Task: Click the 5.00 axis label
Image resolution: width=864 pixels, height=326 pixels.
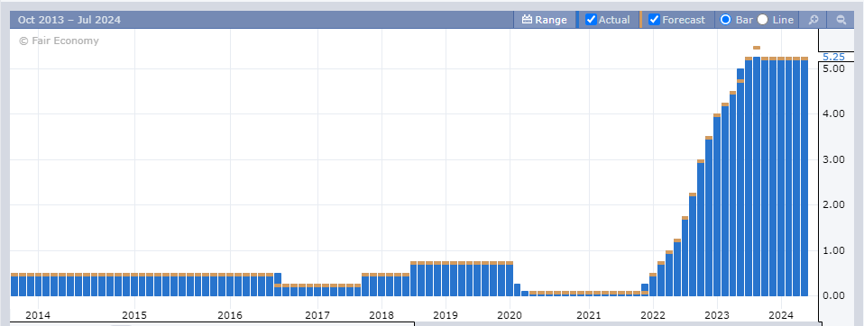Action: [833, 68]
